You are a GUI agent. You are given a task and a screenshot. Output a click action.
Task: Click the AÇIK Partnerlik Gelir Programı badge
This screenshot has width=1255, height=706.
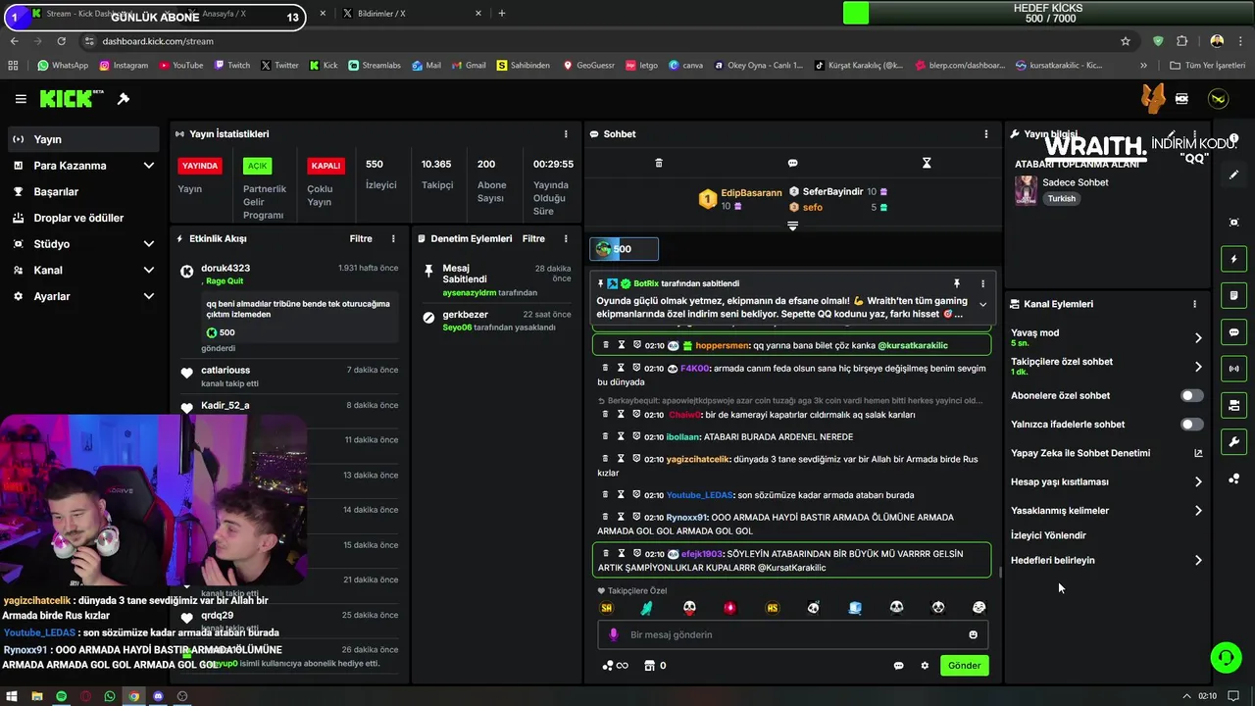[257, 166]
